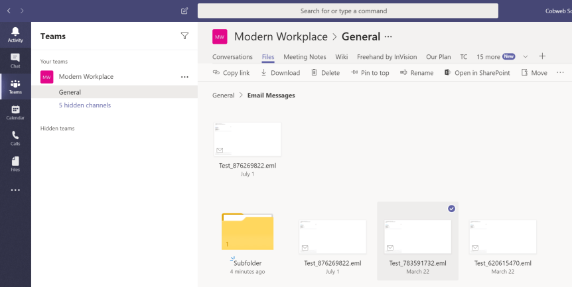Navigate to General in breadcrumb path
Viewport: 572px width, 287px height.
pyautogui.click(x=223, y=95)
